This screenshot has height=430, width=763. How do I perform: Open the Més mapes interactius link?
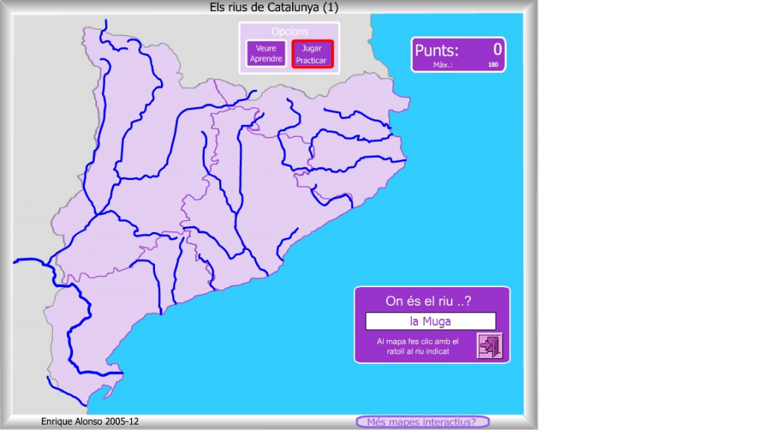pos(422,422)
